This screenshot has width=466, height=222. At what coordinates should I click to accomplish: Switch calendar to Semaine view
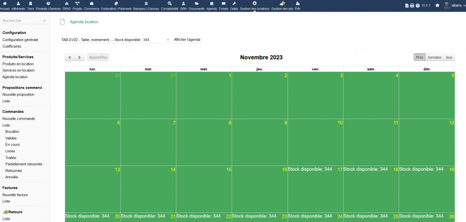tap(435, 57)
